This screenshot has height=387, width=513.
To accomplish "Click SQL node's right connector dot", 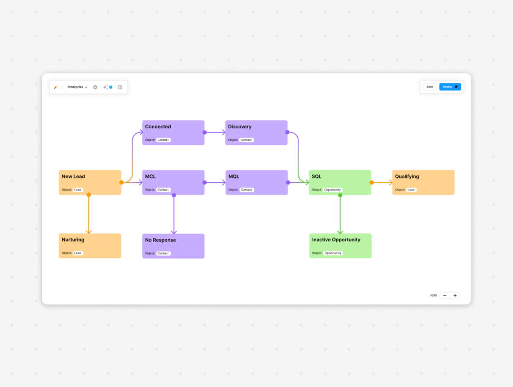I will tap(372, 182).
